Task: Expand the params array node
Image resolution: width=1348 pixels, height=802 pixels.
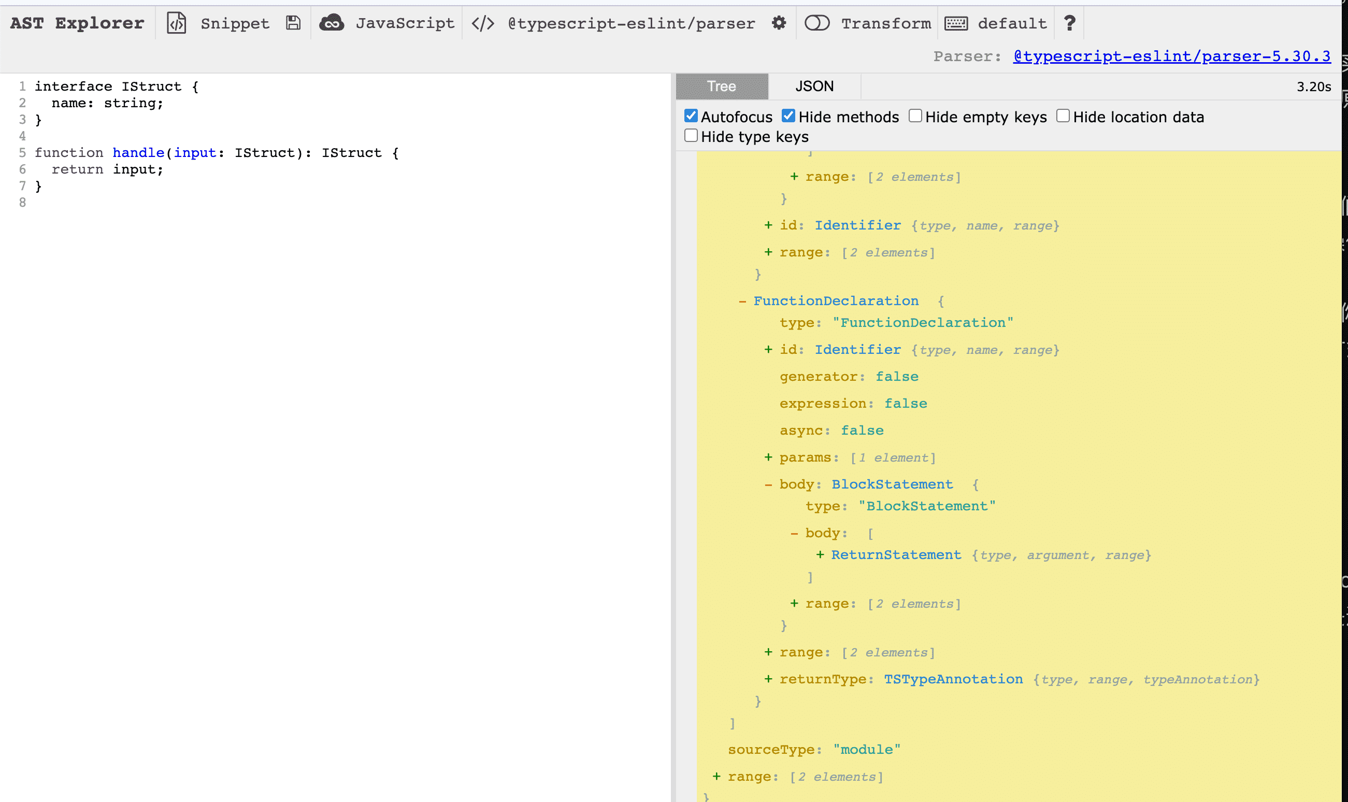Action: coord(768,458)
